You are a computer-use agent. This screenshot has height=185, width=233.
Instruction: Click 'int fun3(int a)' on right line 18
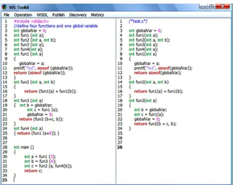click(x=143, y=101)
